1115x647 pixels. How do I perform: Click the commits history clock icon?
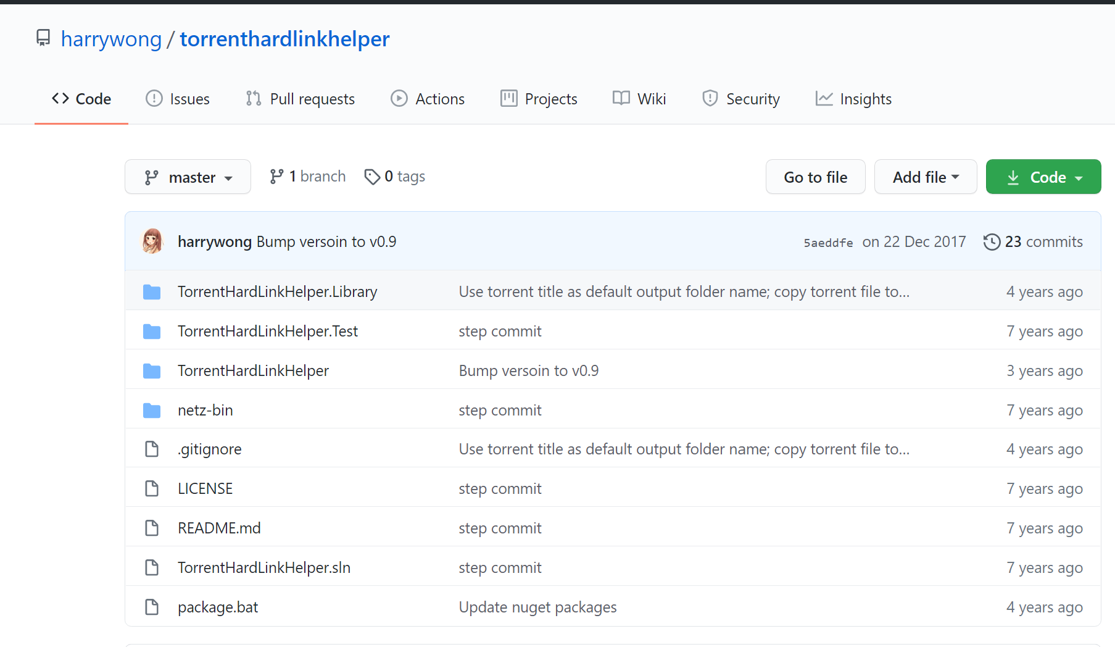[x=992, y=241]
